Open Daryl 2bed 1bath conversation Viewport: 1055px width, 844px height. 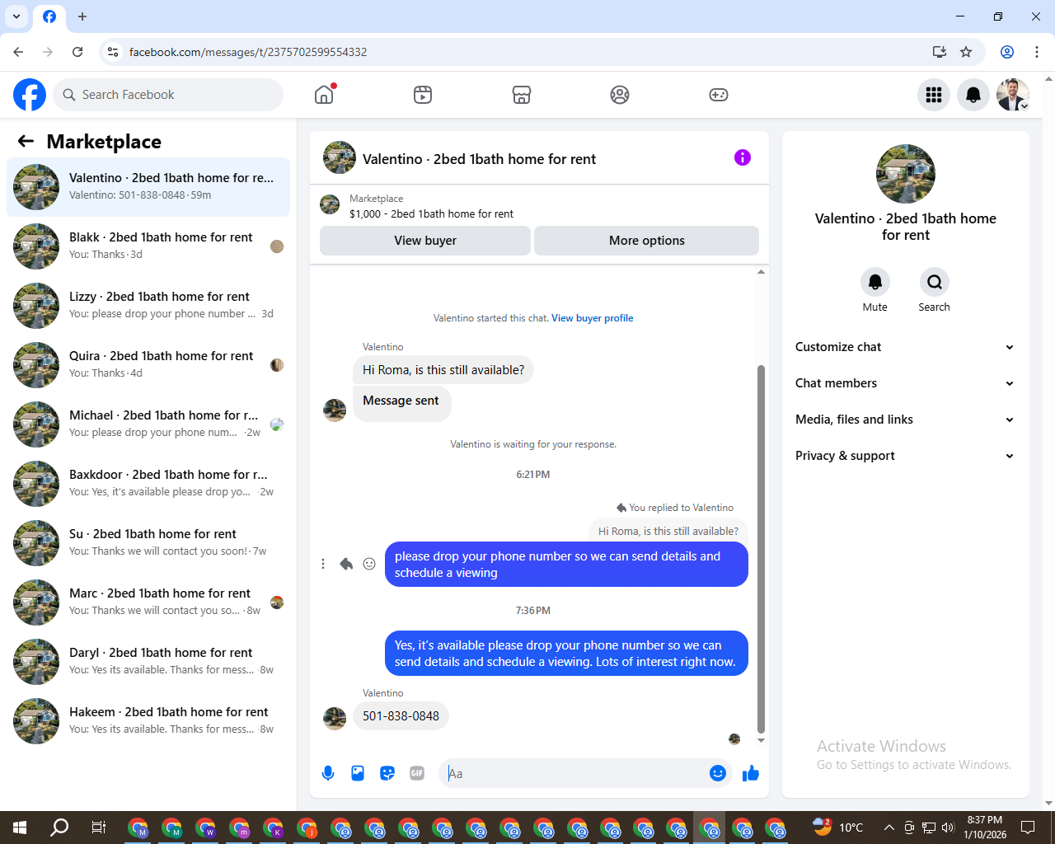148,662
